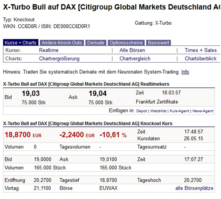
Task: Click the Tageshoch value 20,2700
Action: (193, 180)
